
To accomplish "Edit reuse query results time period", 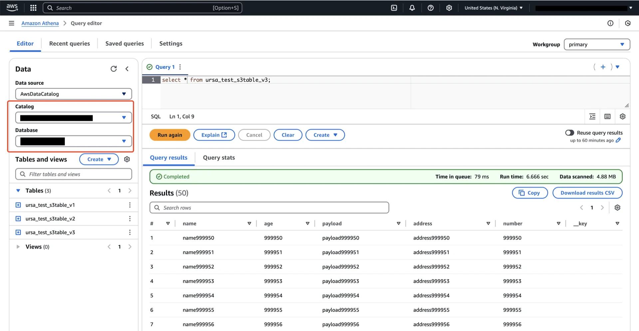I will (x=618, y=140).
